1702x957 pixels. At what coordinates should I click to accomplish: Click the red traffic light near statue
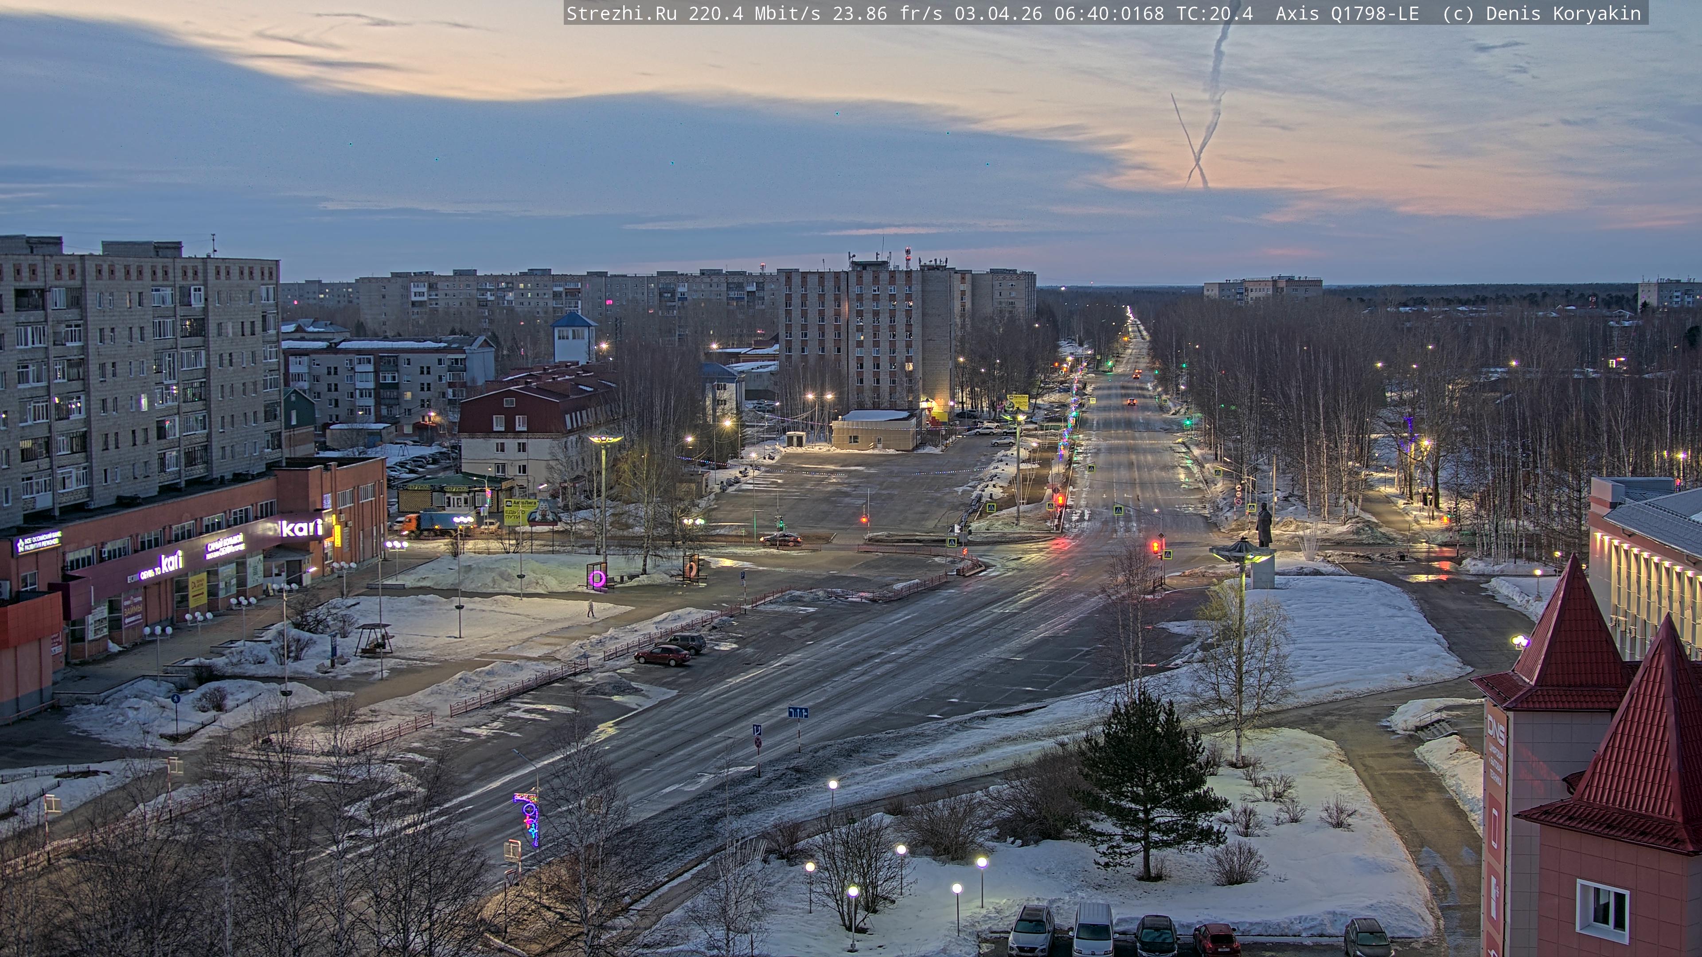tap(1156, 547)
